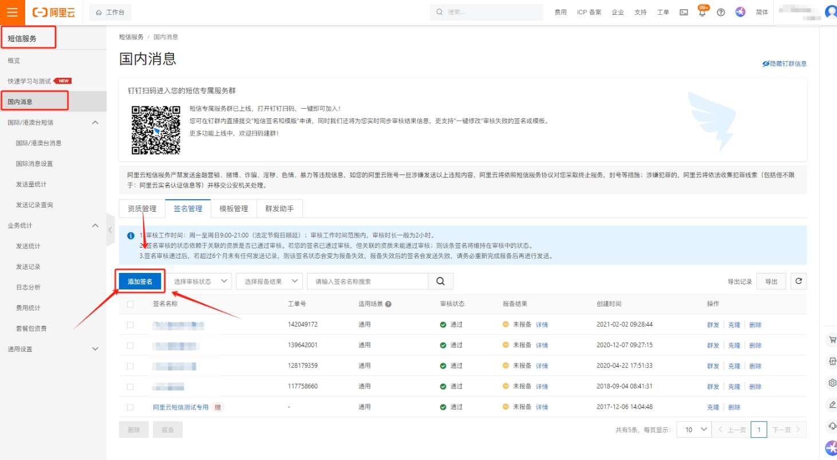Screen dimensions: 837x460
Task: Expand the 通用设置 sidebar section
Action: point(96,349)
